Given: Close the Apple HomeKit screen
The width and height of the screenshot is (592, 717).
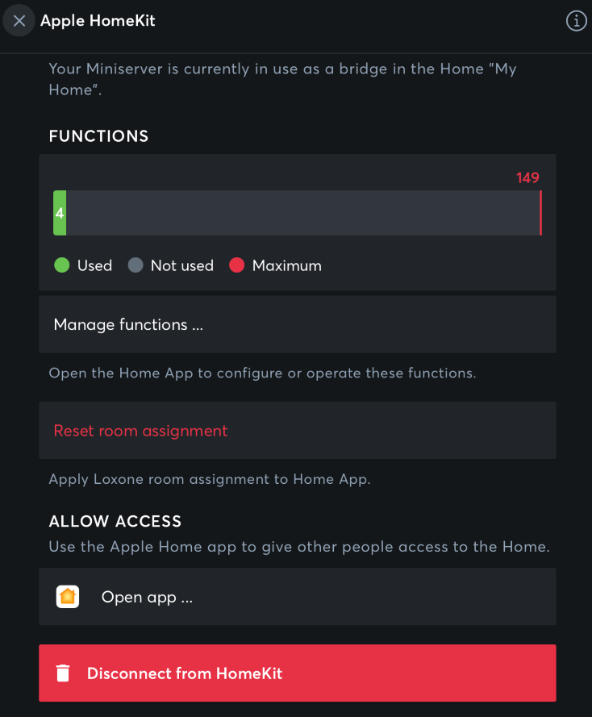Looking at the screenshot, I should (19, 21).
